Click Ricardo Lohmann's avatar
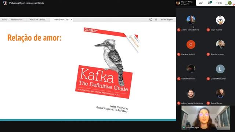Screen dimensions: 235x132 [x=220, y=44]
